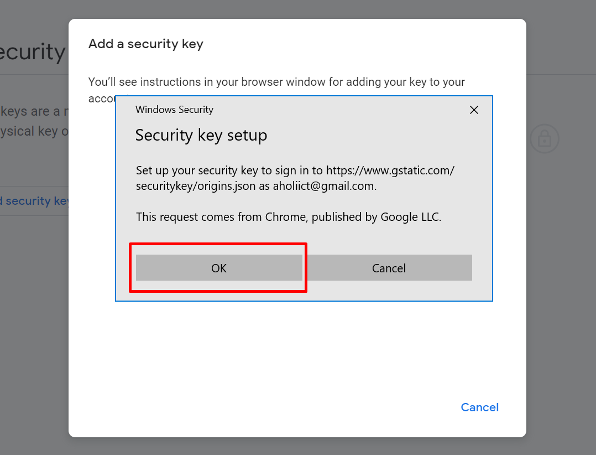Screen dimensions: 596x455
Task: Click the dimmed 'keys are a' background text
Action: click(30, 111)
